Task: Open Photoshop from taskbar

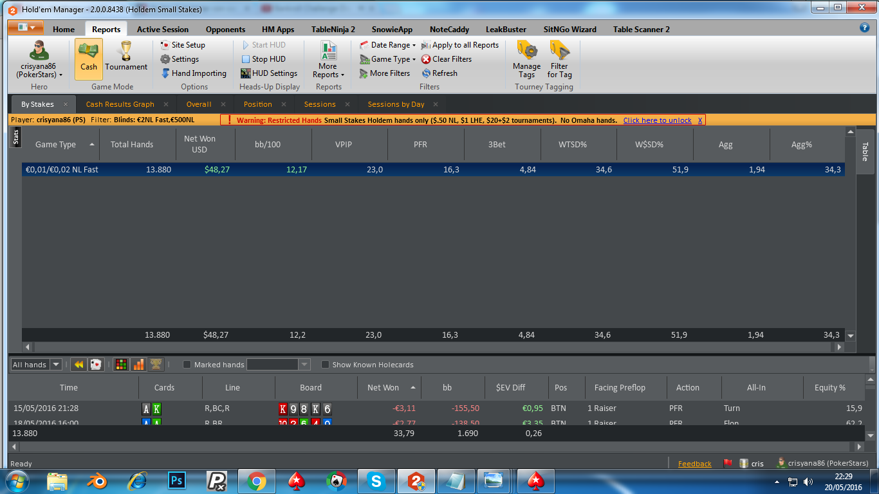Action: [x=176, y=480]
